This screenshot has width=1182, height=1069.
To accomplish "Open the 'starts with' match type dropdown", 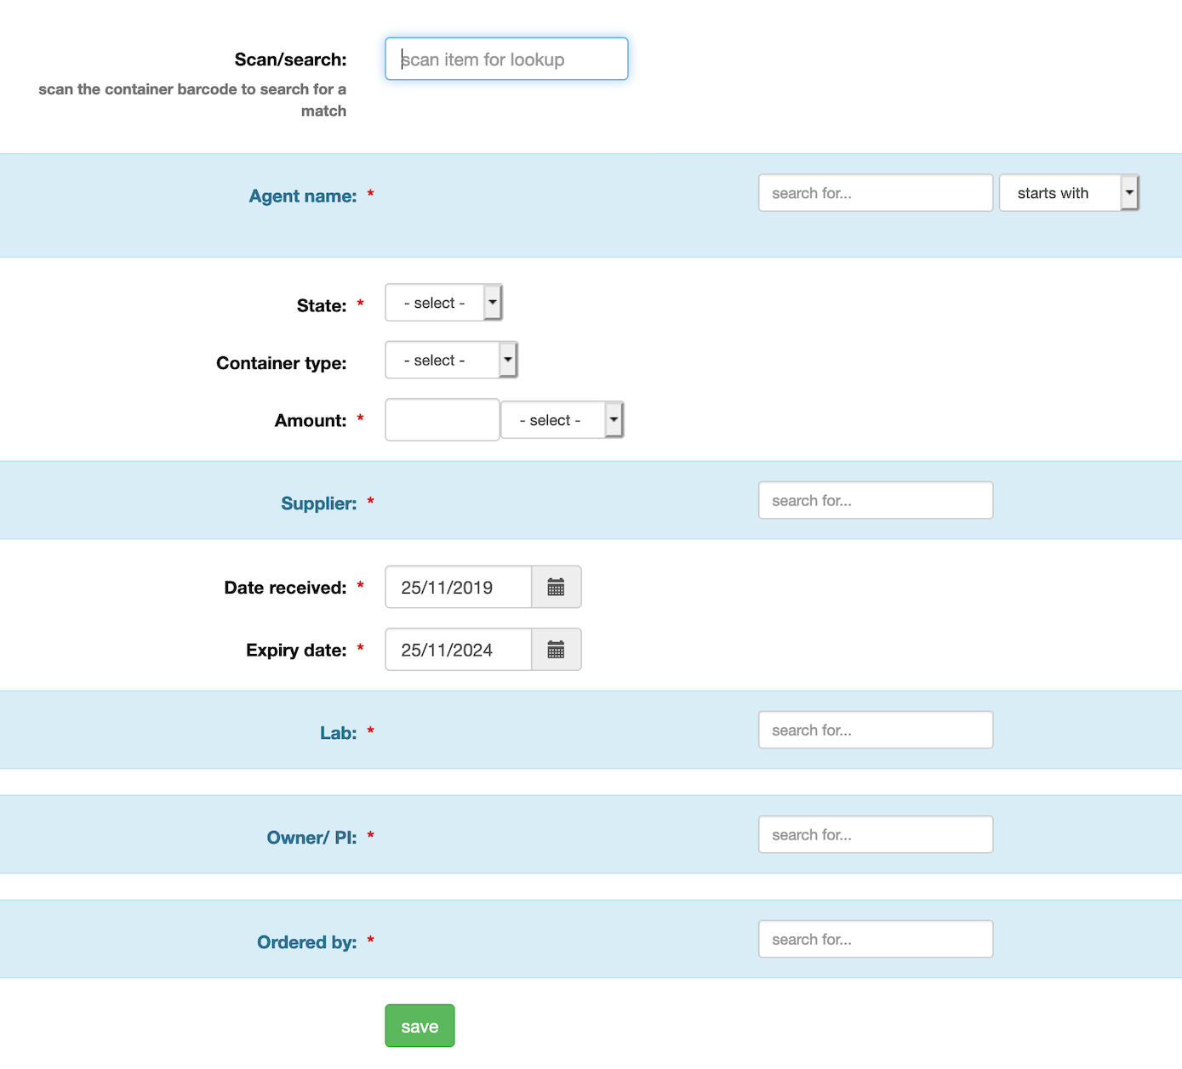I will coord(1129,192).
